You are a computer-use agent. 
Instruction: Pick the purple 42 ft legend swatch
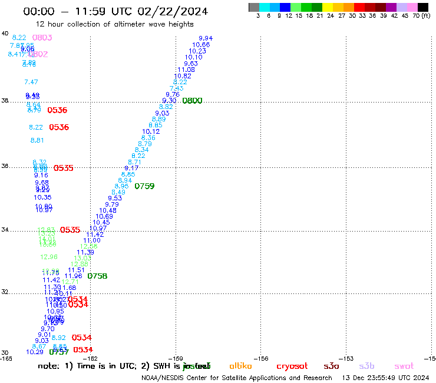(391, 7)
